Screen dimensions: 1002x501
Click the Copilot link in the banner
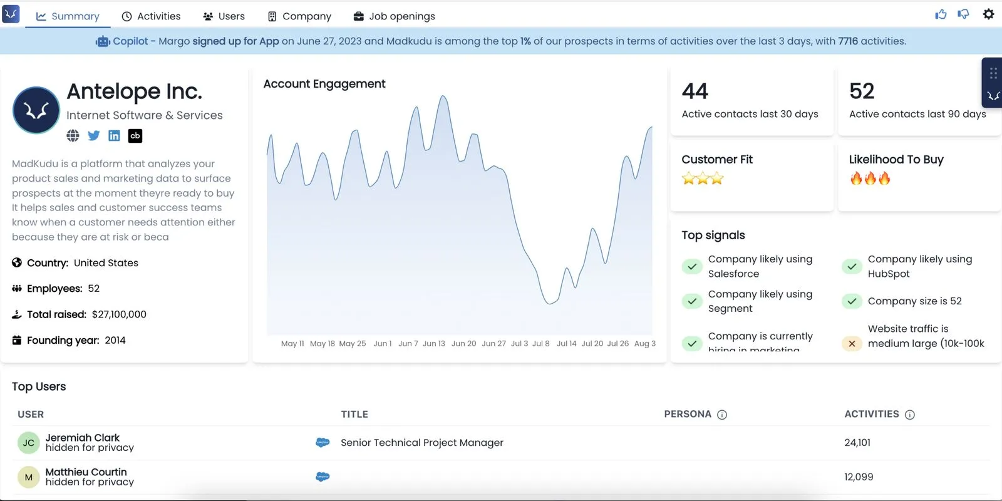(130, 41)
